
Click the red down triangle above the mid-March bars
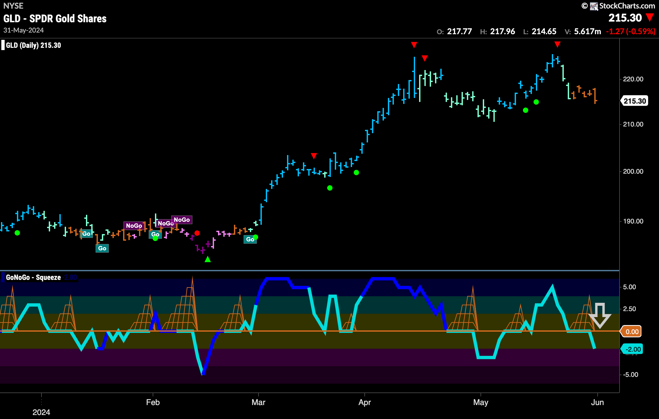coord(314,156)
